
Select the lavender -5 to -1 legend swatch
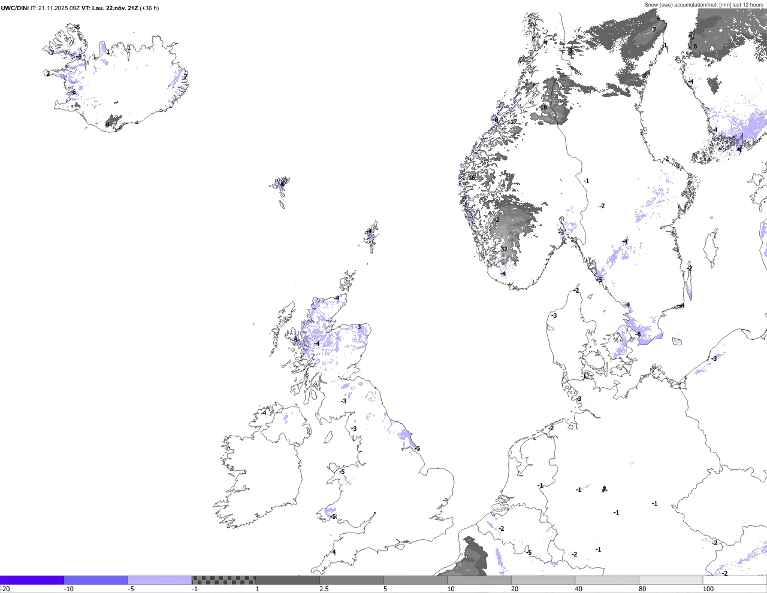tap(160, 580)
